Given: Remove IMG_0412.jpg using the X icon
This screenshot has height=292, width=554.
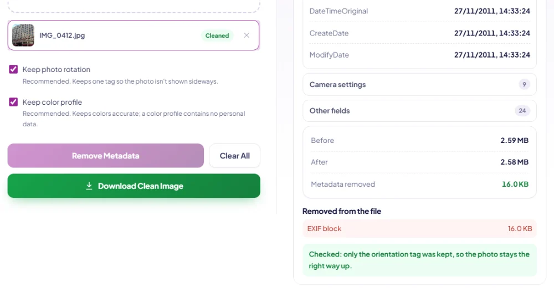Looking at the screenshot, I should click(x=247, y=35).
